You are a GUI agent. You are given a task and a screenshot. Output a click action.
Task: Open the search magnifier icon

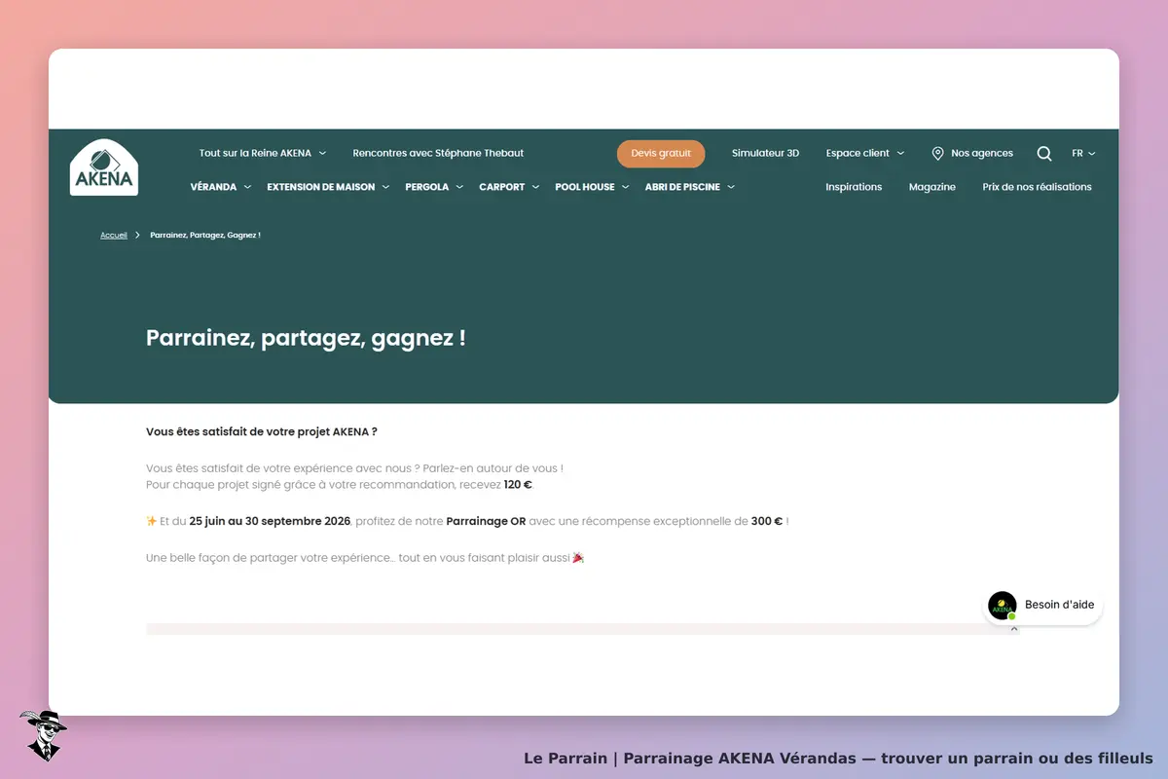tap(1044, 154)
